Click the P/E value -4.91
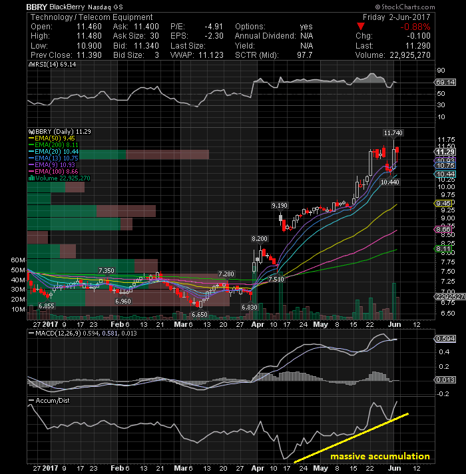Screen dimensions: 466x474 pos(213,27)
